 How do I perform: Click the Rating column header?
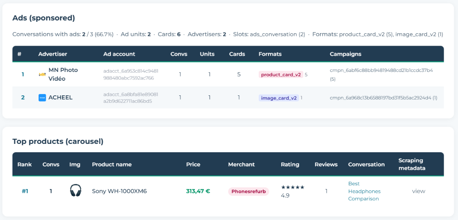pos(290,164)
